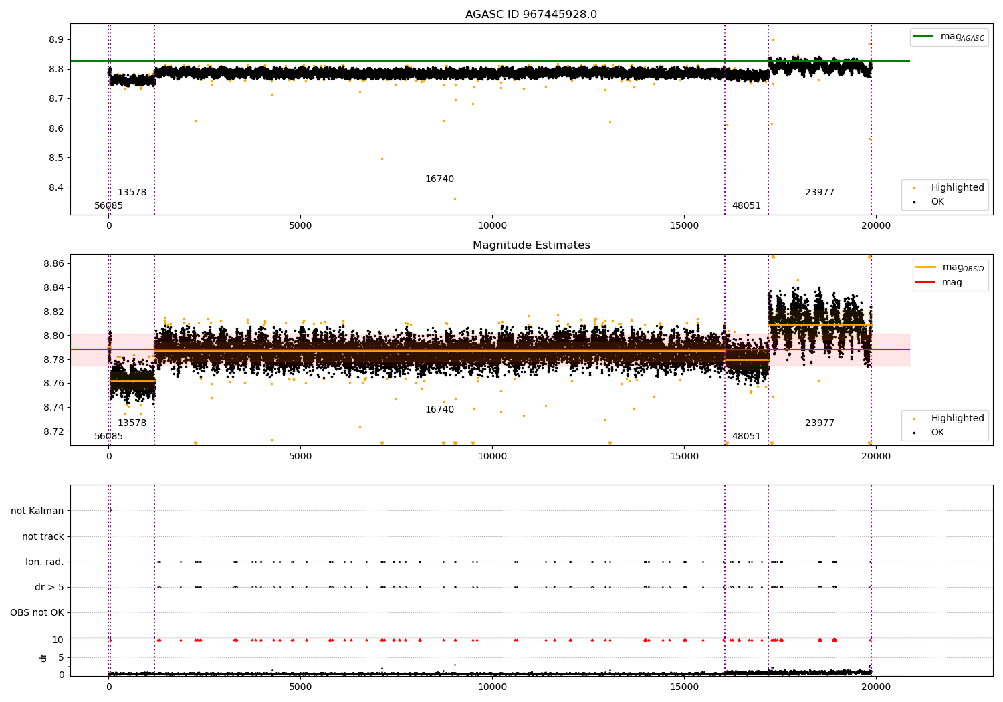Select the 8.82 y-axis tick label
Screen dimensions: 1003x702
coord(53,312)
